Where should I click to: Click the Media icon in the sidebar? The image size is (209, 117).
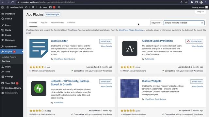pyautogui.click(x=3, y=30)
